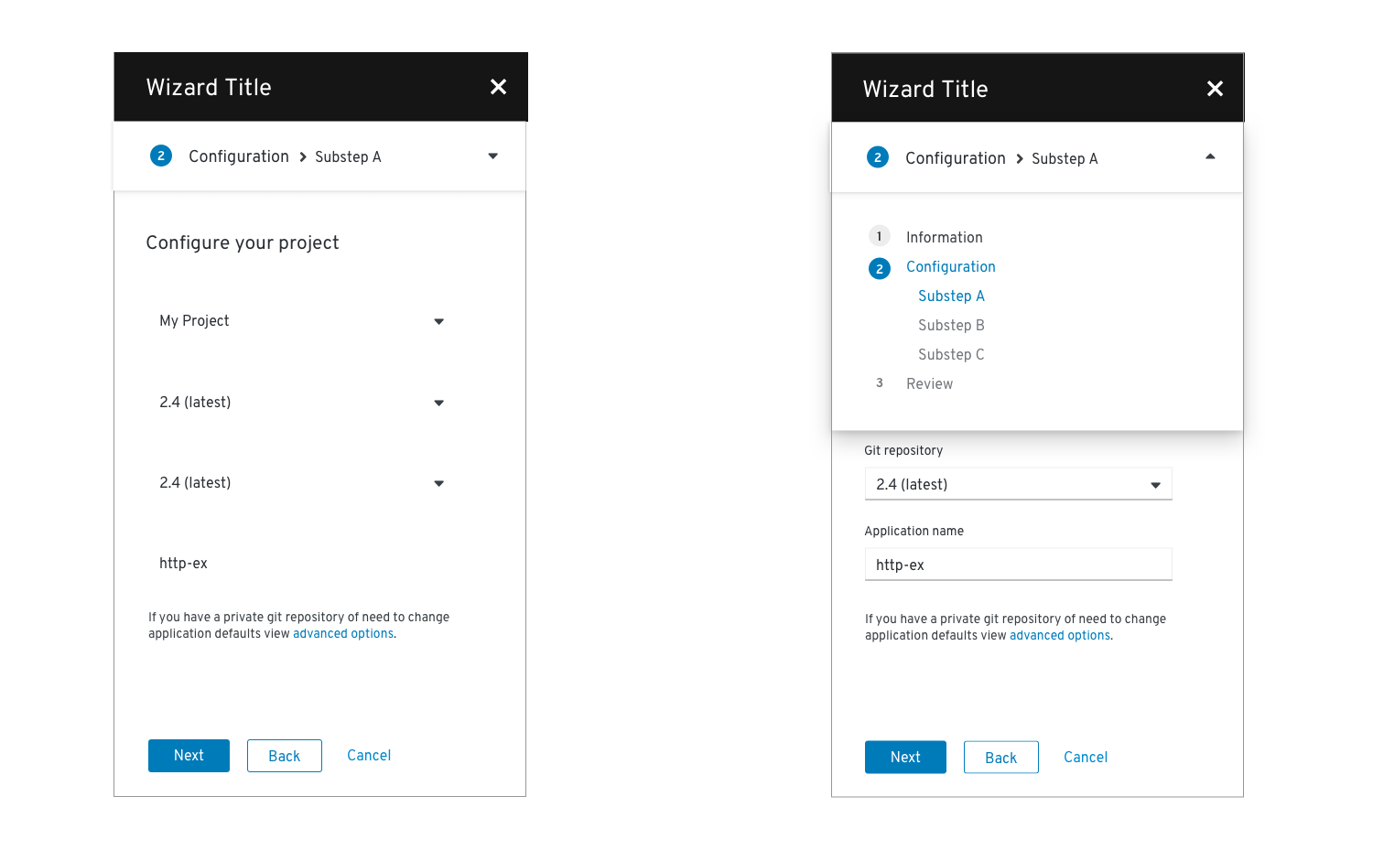The width and height of the screenshot is (1373, 861).
Task: Focus the Application name field with http-ex
Action: [x=1018, y=565]
